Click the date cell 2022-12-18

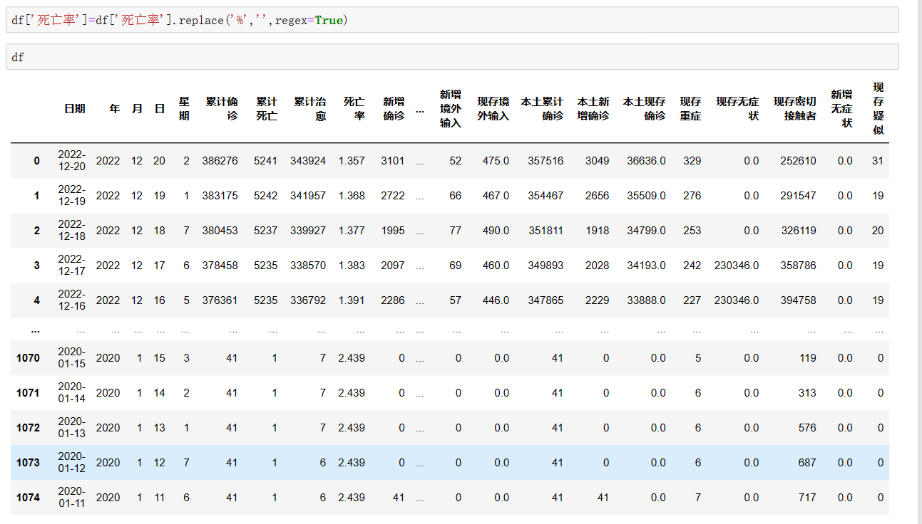tap(72, 231)
